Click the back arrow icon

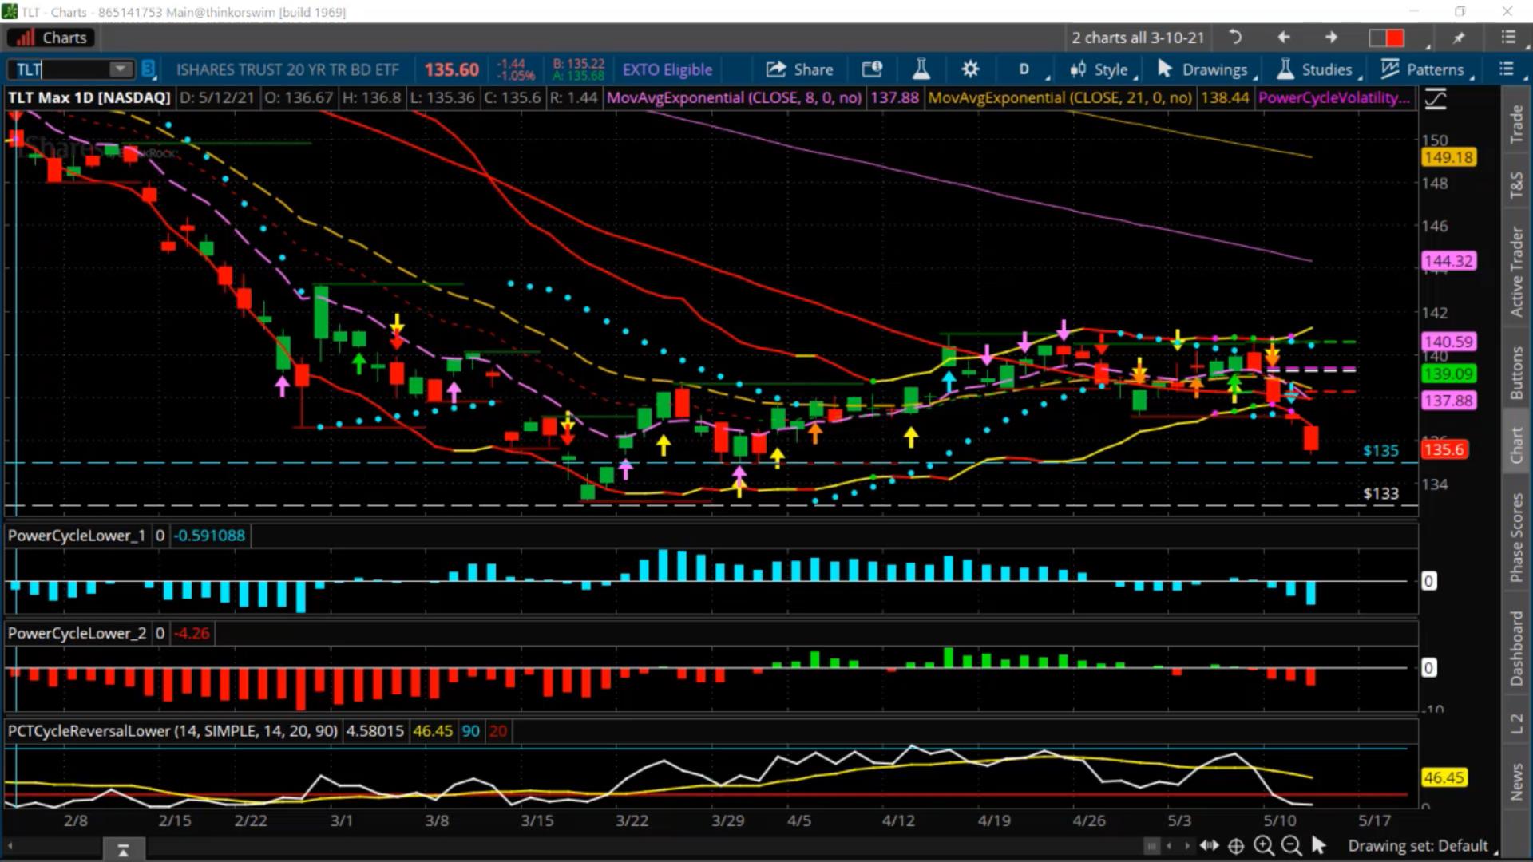1284,37
